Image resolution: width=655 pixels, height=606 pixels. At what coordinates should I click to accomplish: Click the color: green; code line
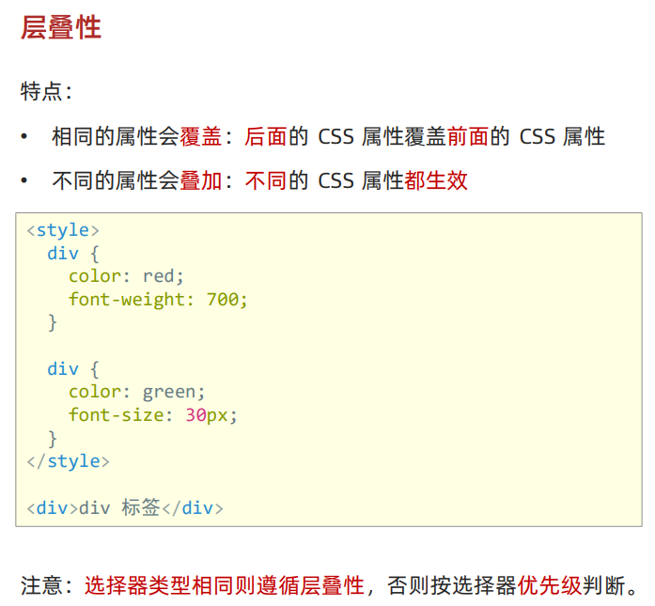(136, 392)
